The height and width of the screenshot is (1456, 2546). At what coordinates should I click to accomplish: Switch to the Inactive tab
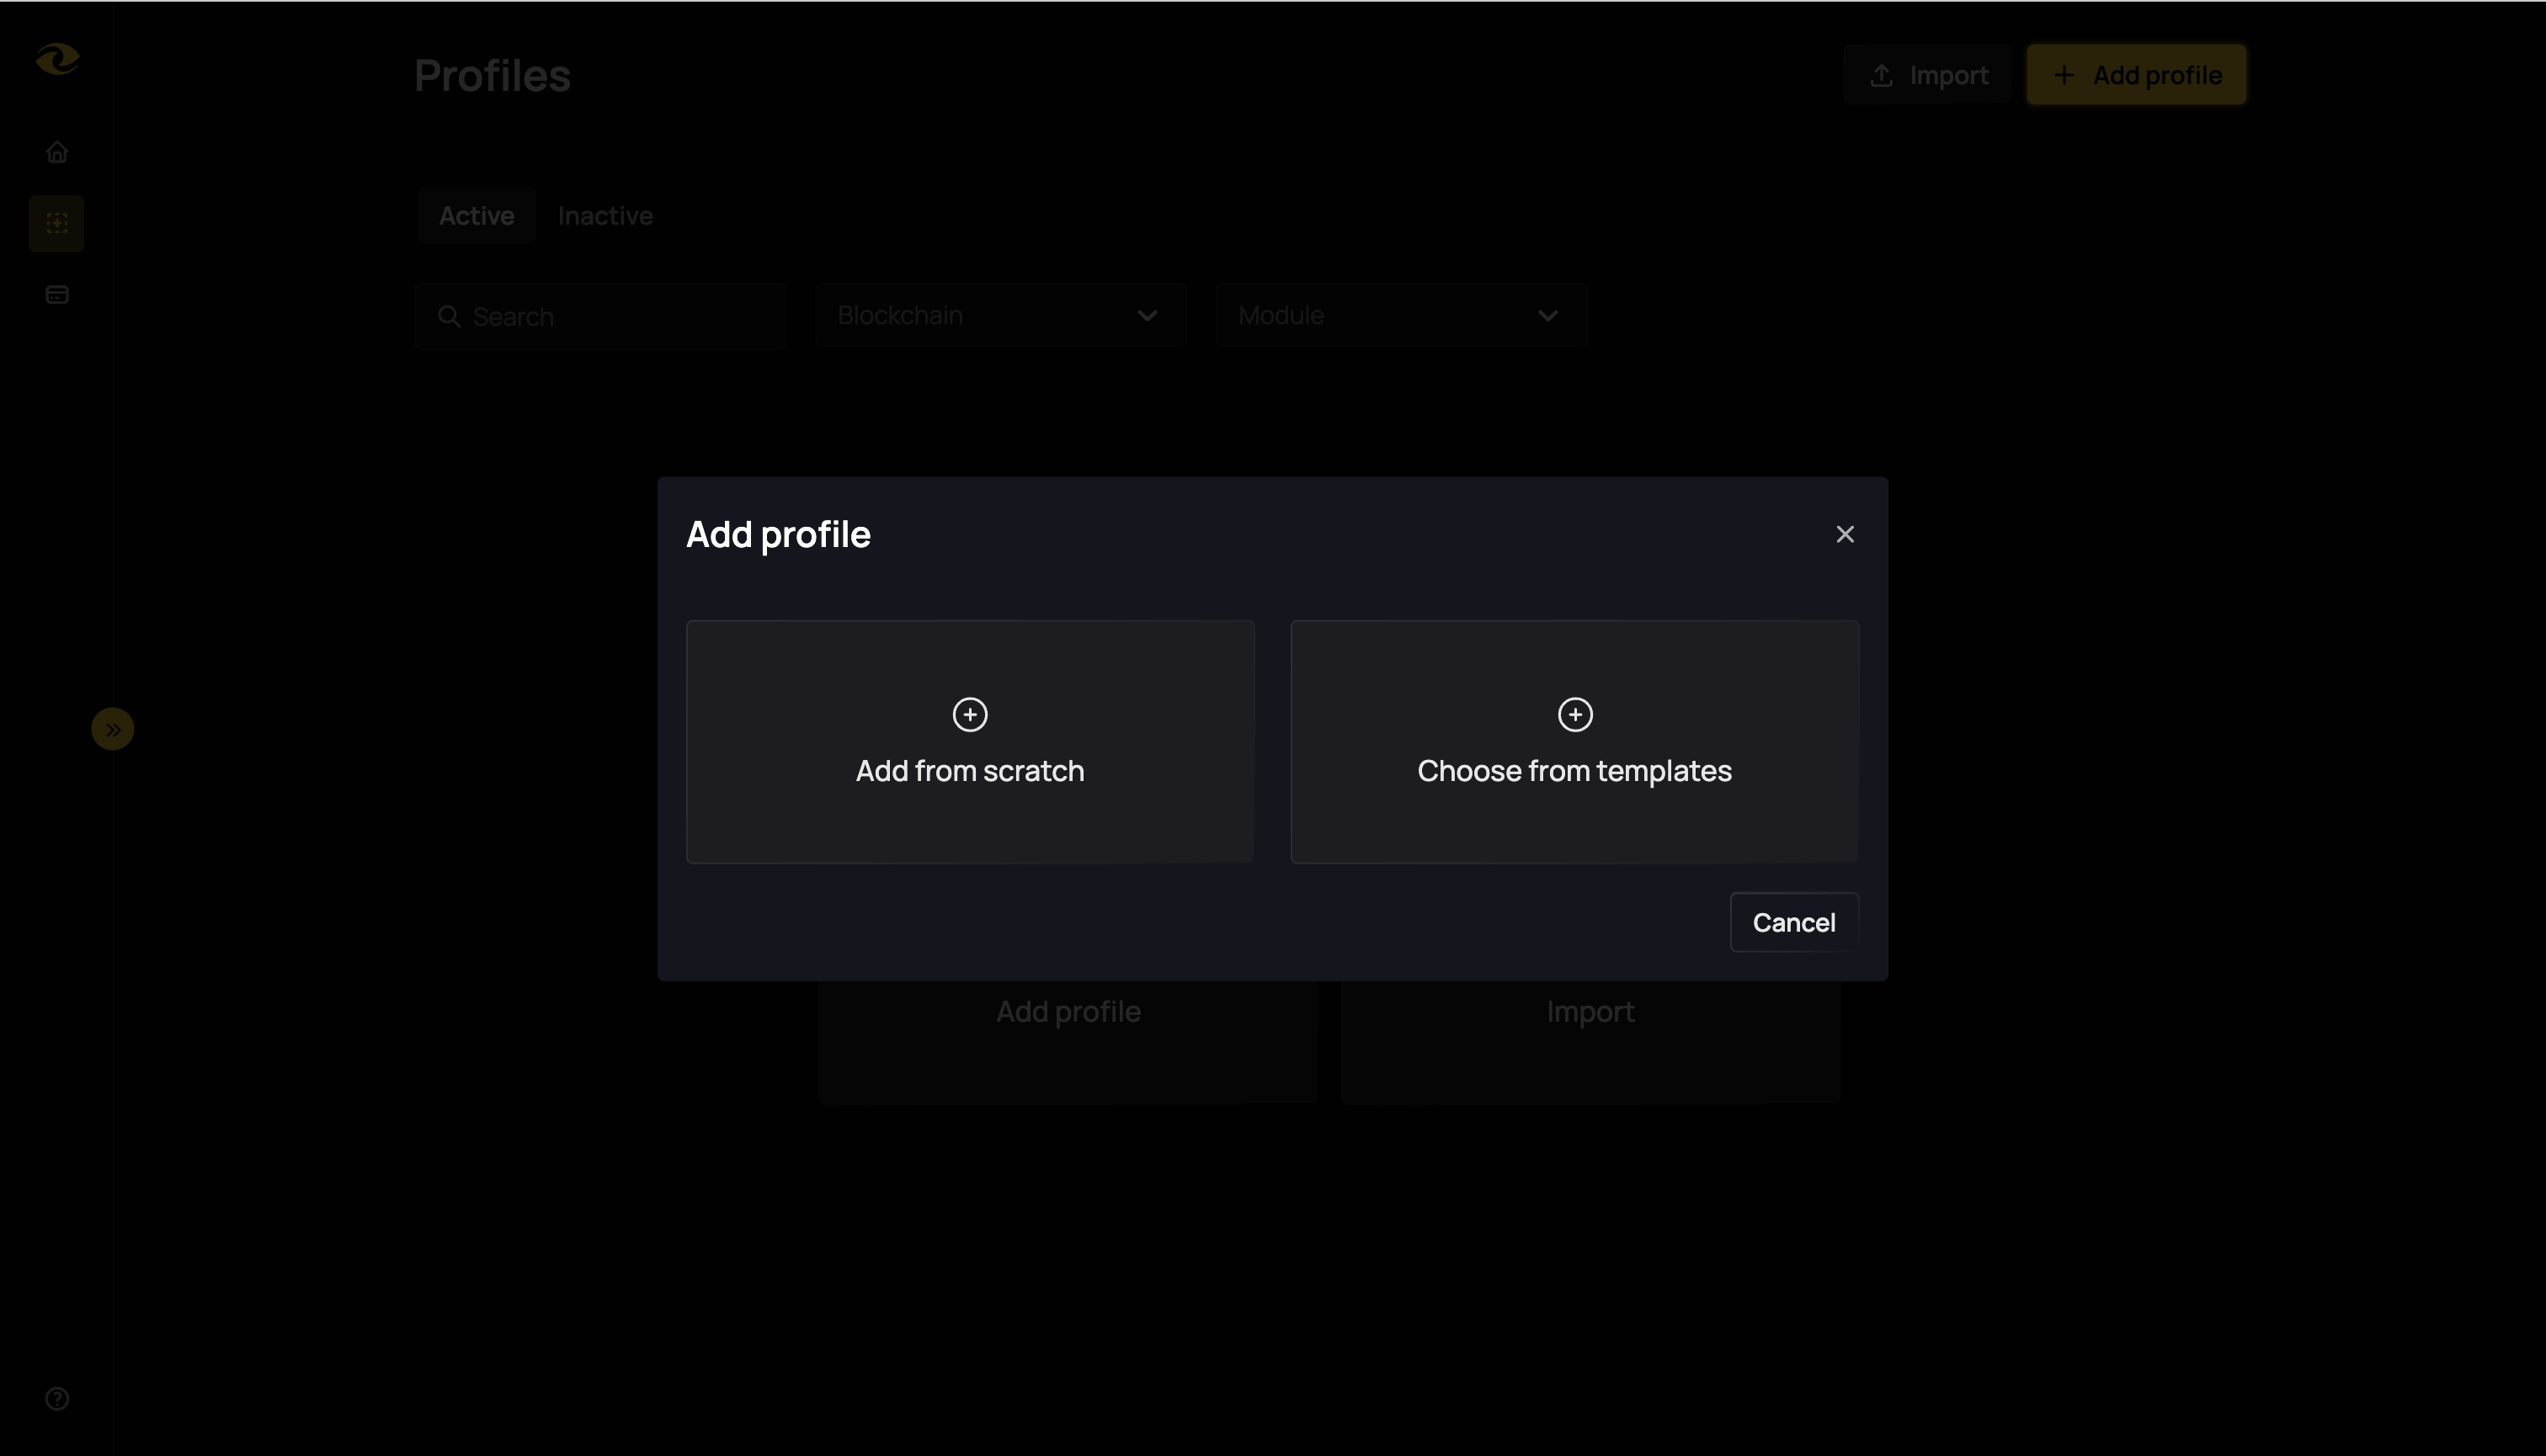point(605,215)
